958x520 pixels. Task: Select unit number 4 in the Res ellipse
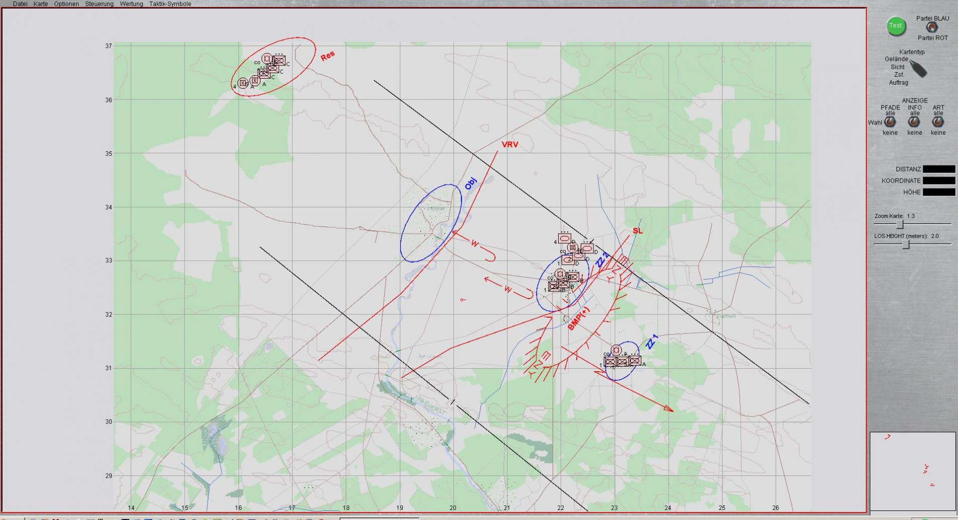pos(243,83)
